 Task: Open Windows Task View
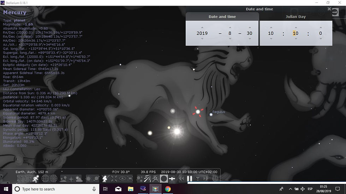[105, 189]
